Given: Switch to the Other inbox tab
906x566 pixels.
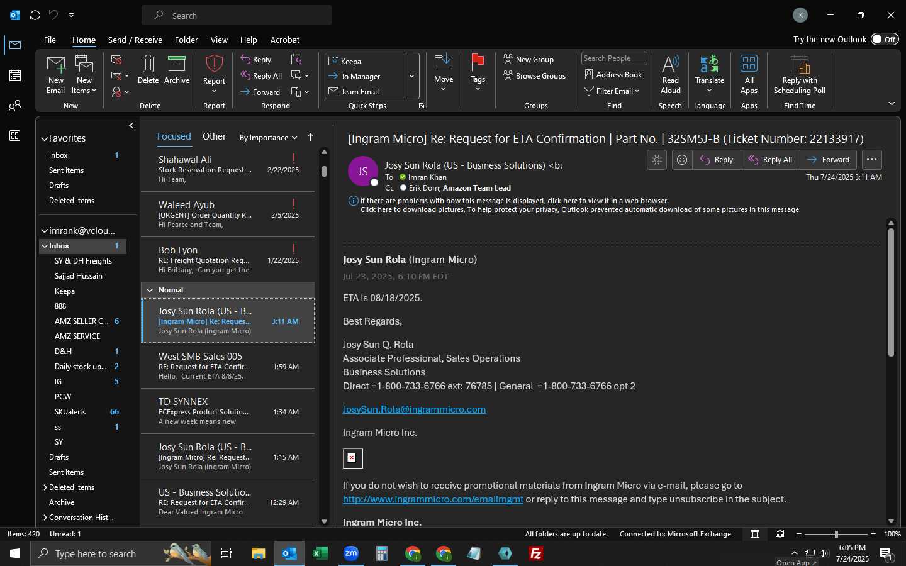Looking at the screenshot, I should point(214,136).
